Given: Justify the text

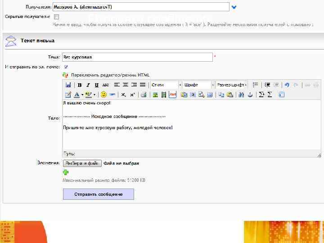Looking at the screenshot, I should coord(143,85).
